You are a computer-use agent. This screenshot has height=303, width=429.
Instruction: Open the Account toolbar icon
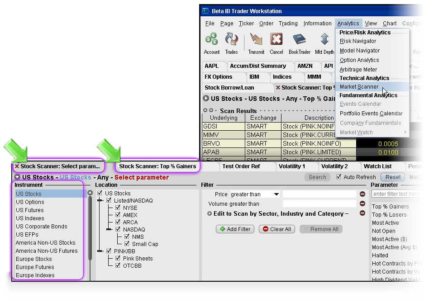(211, 43)
